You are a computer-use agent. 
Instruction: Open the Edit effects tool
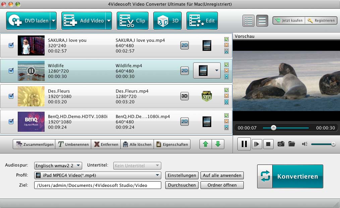(x=202, y=21)
